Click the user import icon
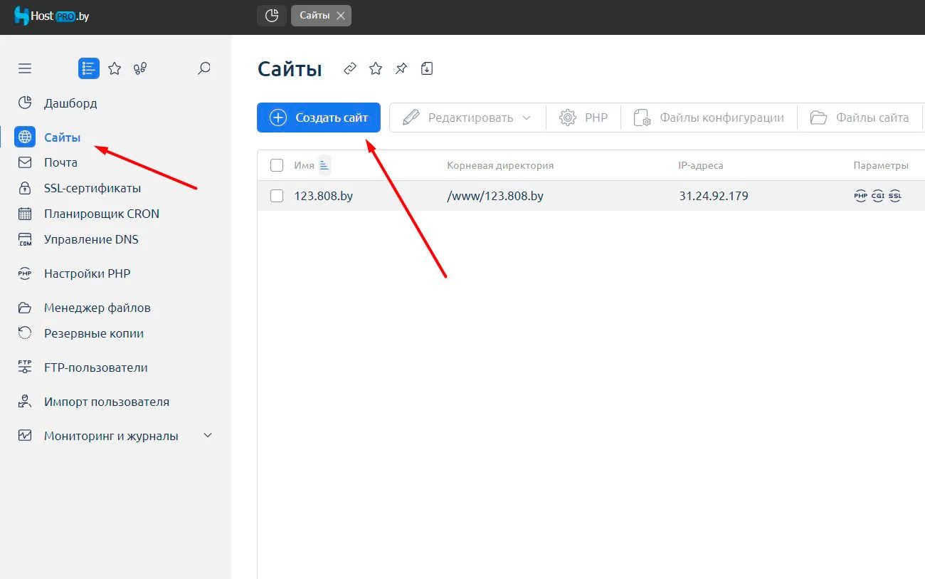Viewport: 925px width, 579px height. pos(25,402)
